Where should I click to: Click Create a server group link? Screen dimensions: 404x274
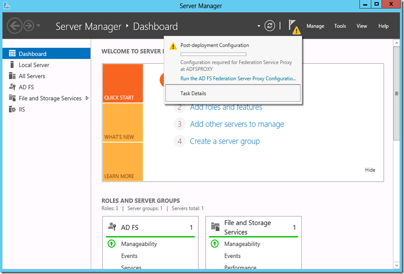coord(224,141)
